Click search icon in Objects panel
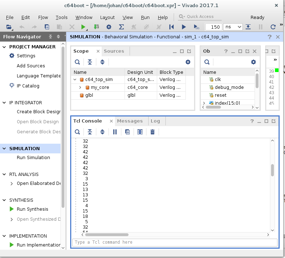This screenshot has height=258, width=285. (207, 62)
